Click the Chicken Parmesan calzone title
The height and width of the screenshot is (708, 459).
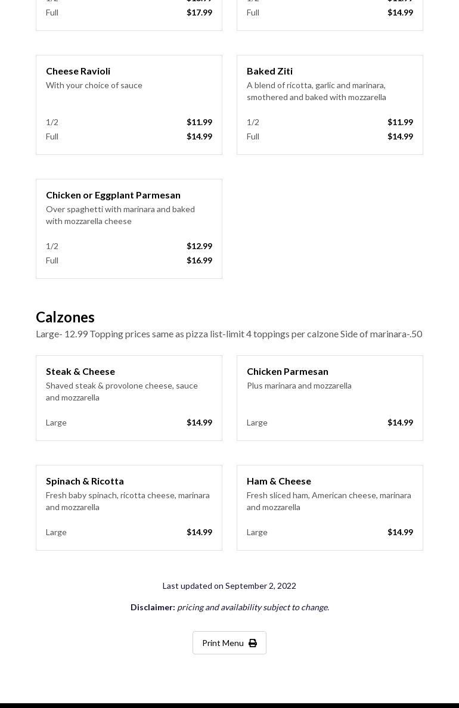[287, 371]
